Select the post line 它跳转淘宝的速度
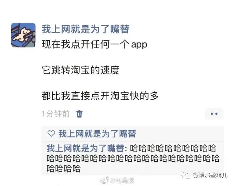235x186 pixels. (80, 70)
